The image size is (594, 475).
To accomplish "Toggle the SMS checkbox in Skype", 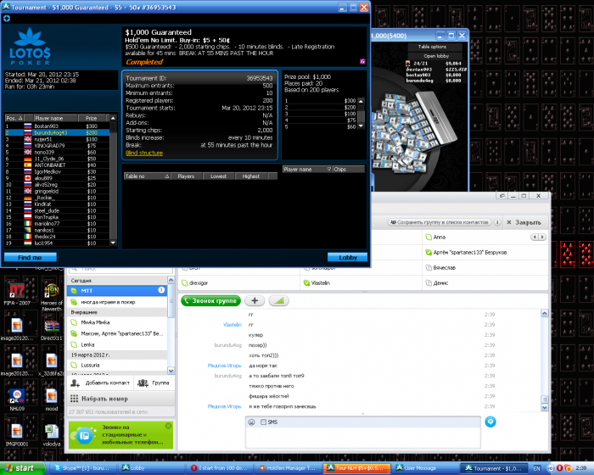I will (263, 422).
